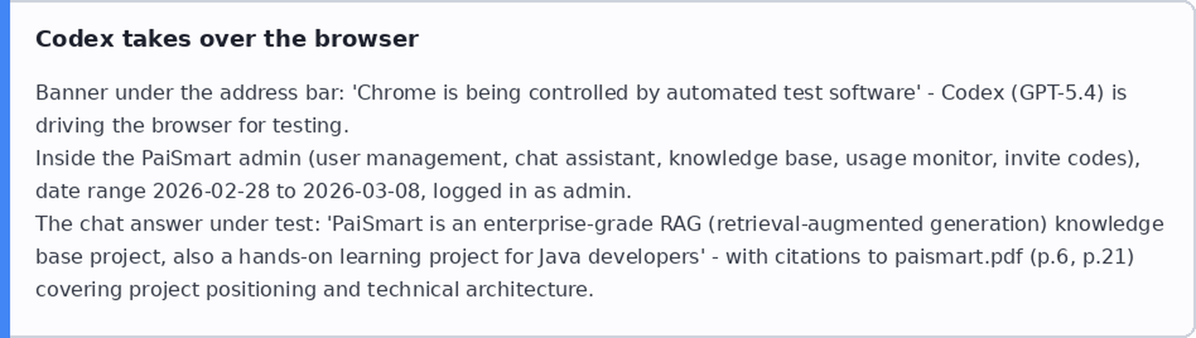Click the end date '2026-03-08'
Viewport: 1196px width, 338px height.
point(361,191)
